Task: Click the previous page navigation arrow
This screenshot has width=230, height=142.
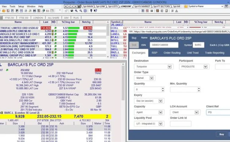Action: (69, 6)
